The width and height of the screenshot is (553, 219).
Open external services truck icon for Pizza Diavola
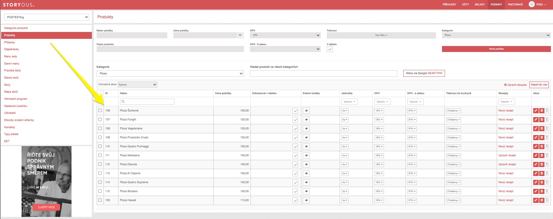[x=306, y=164]
